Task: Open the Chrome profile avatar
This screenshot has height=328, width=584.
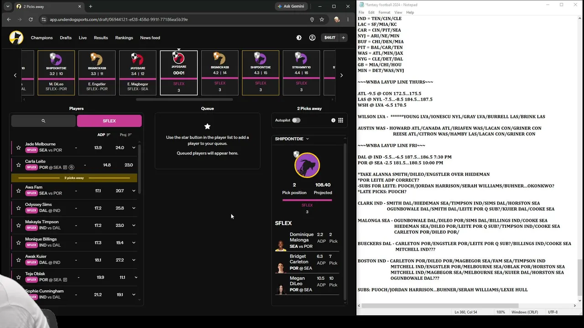Action: [337, 20]
